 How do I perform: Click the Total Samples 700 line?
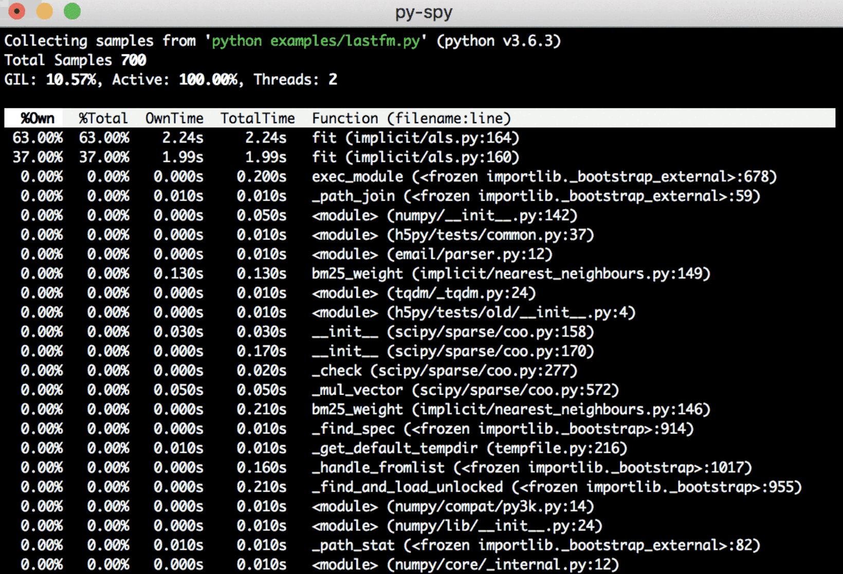pos(76,60)
